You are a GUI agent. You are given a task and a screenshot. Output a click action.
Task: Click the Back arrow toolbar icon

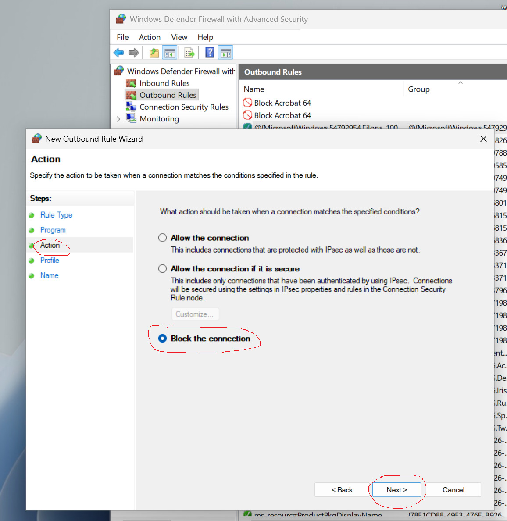click(118, 53)
